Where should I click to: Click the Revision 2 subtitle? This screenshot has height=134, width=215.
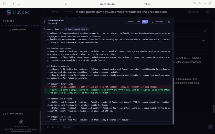click(53, 23)
